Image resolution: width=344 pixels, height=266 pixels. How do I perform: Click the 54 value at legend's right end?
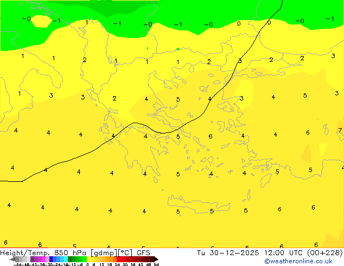[156, 264]
